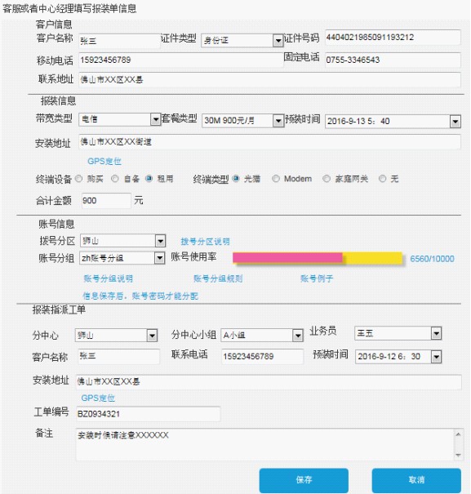Expand the 业务员 dropdown showing 王五

(398, 333)
